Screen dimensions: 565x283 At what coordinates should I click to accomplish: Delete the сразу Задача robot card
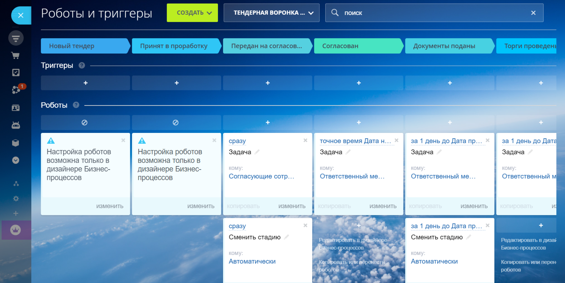click(x=305, y=140)
